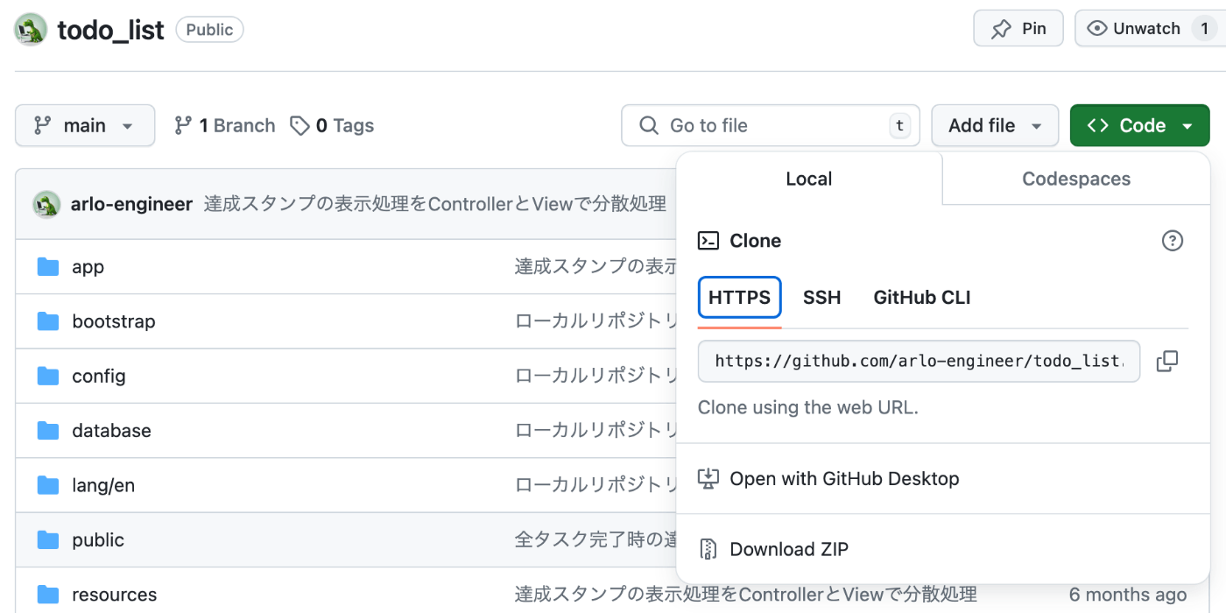Click the watcher count badge showing 1
1226x613 pixels.
point(1204,29)
